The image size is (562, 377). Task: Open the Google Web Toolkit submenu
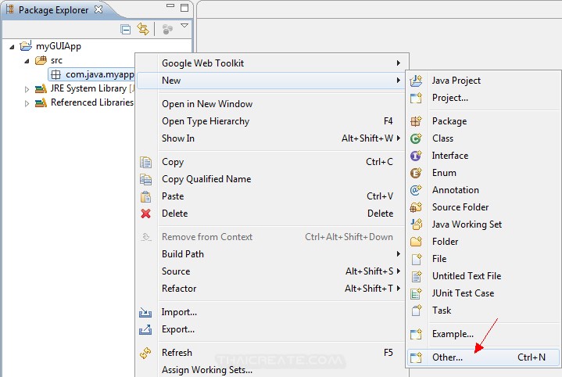point(202,63)
